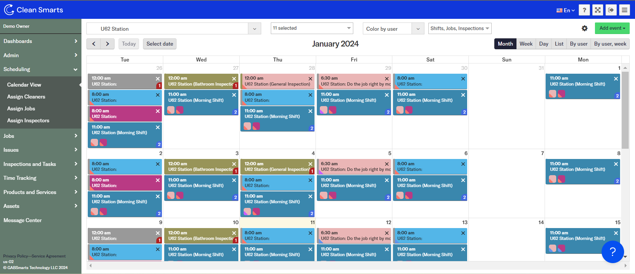Open the calendar settings gear icon
This screenshot has height=274, width=635.
click(585, 28)
